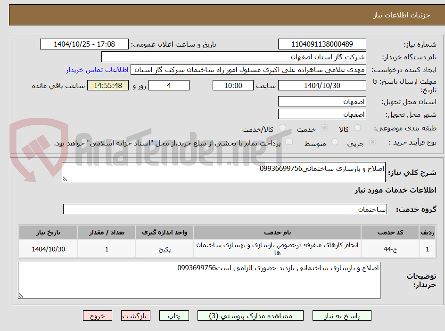Select the خدمت classification radio button

point(325,128)
